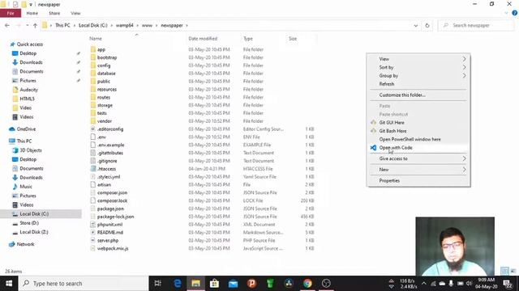Click wamp64 in the address breadcrumb
Viewport: 519px width, 291px height.
[124, 25]
